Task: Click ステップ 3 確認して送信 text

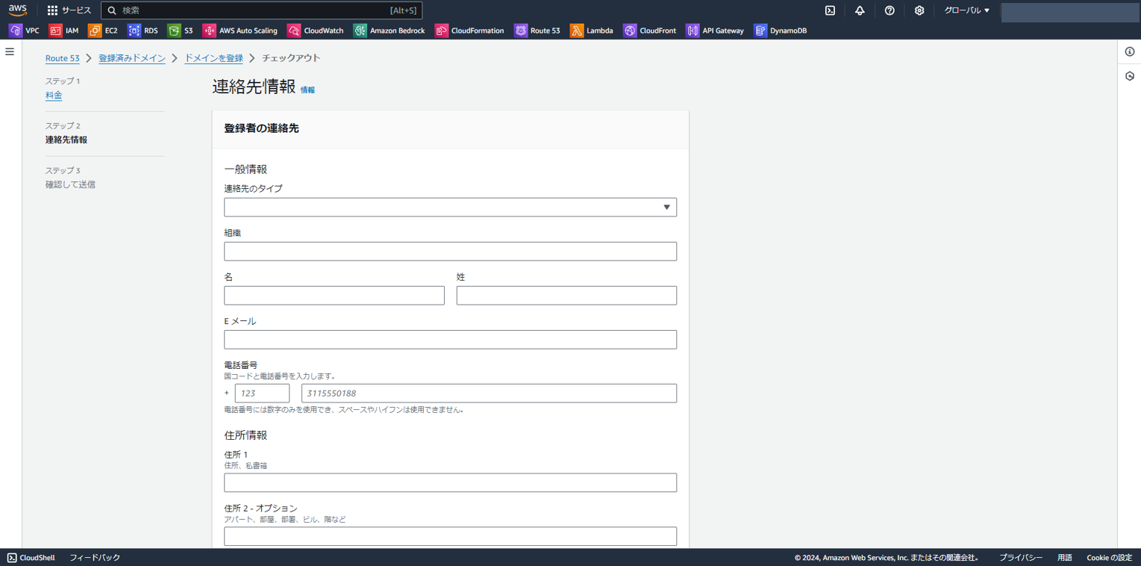Action: (70, 184)
